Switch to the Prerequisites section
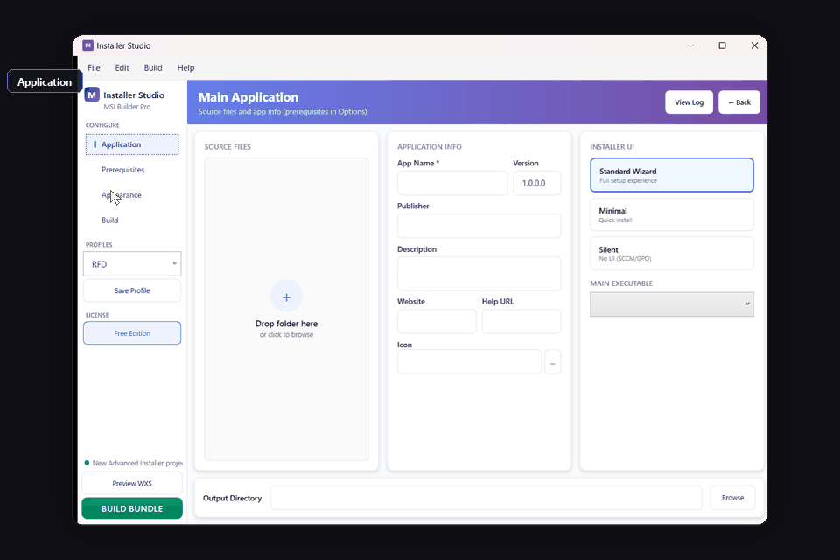Image resolution: width=840 pixels, height=560 pixels. pos(122,170)
